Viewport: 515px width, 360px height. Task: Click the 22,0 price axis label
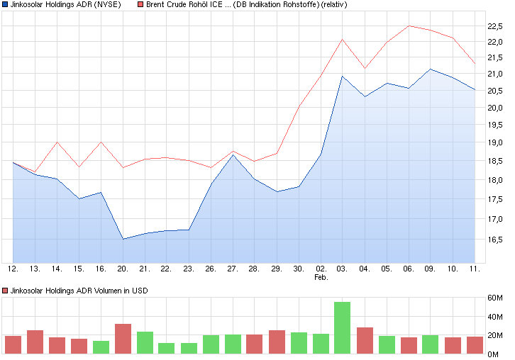point(495,42)
